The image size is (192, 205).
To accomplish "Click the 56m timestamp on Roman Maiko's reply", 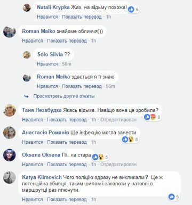I will pyautogui.click(x=110, y=86).
